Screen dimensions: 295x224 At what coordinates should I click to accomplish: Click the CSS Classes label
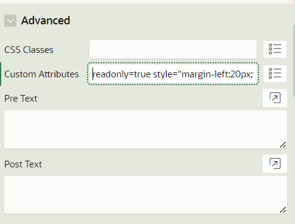[x=29, y=50]
